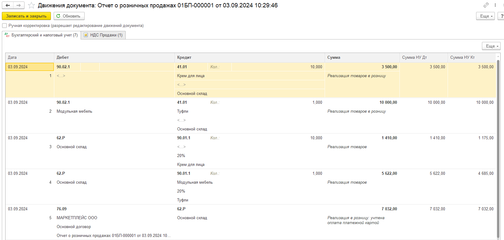504x240 pixels.
Task: Click the Обновить button
Action: pyautogui.click(x=69, y=16)
